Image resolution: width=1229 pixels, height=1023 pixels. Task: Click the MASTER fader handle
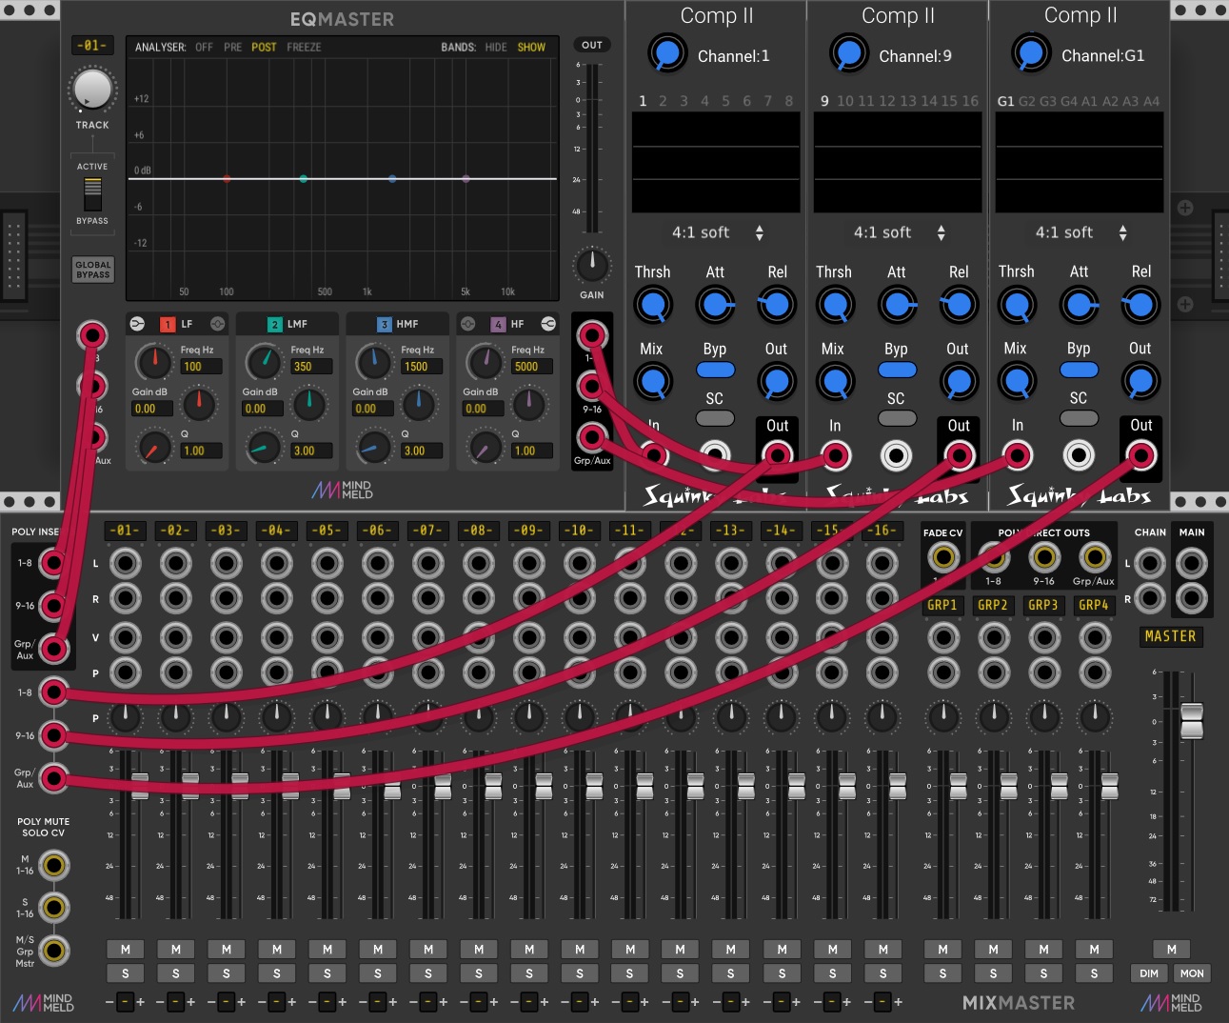point(1192,721)
